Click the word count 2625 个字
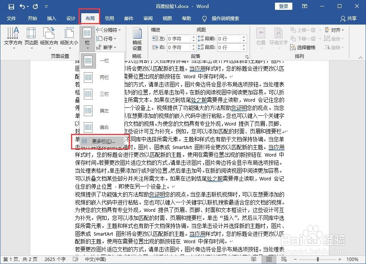This screenshot has height=264, width=366. 55,259
